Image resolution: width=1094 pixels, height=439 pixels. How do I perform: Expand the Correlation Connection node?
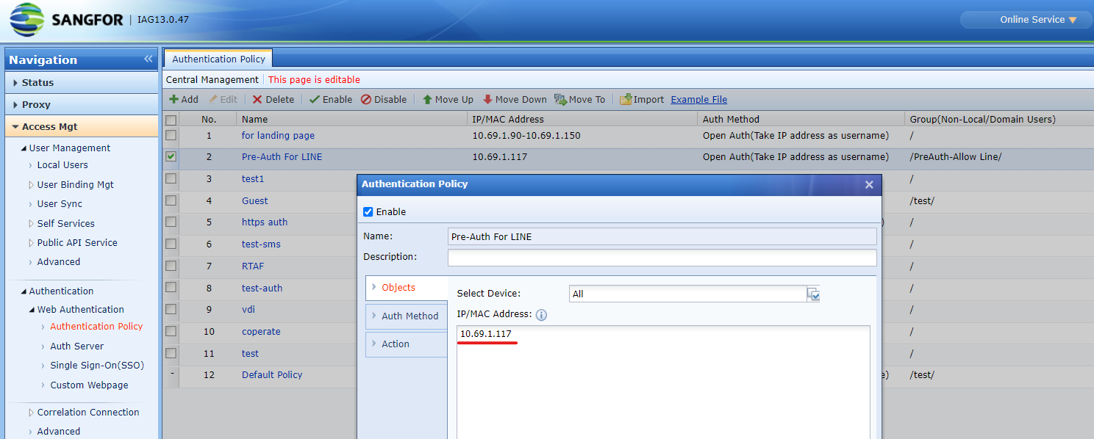point(31,413)
